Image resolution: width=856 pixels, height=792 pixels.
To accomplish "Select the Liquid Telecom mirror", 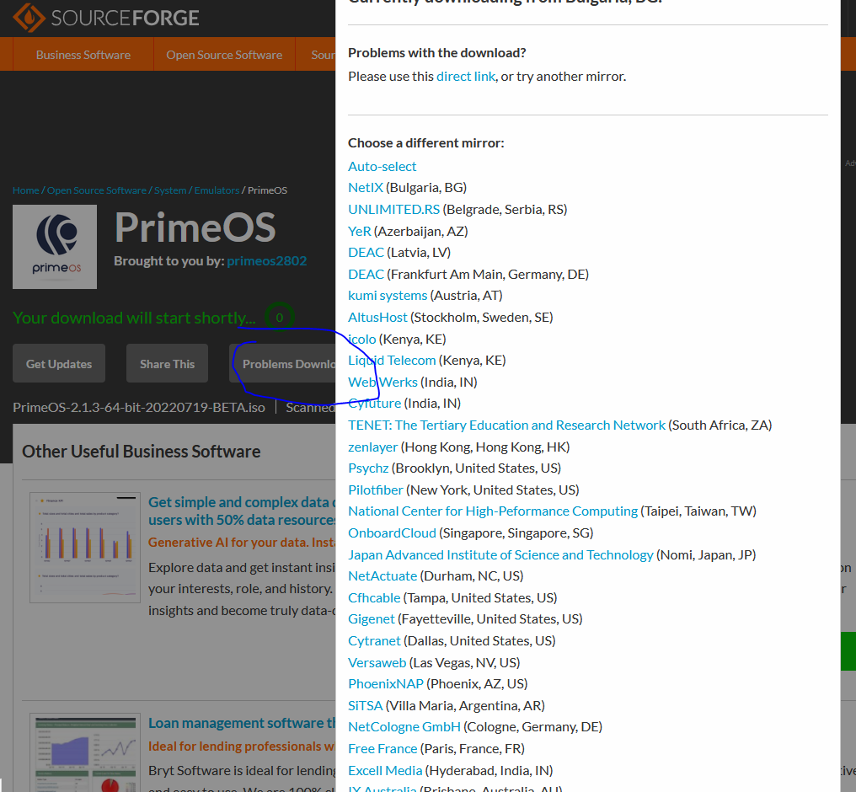I will pyautogui.click(x=392, y=361).
